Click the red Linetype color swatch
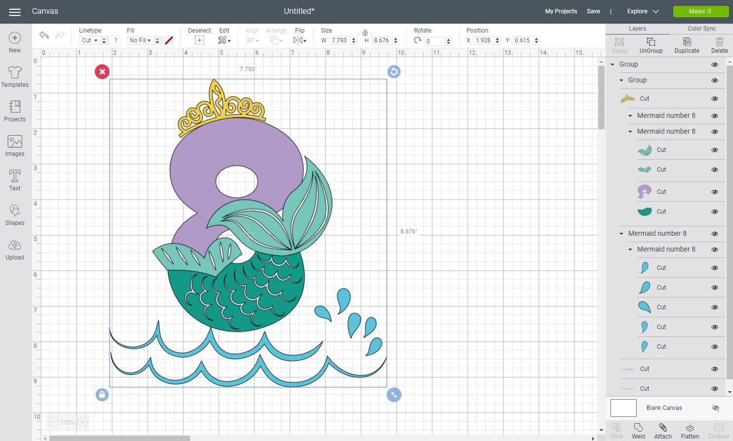 (x=169, y=40)
